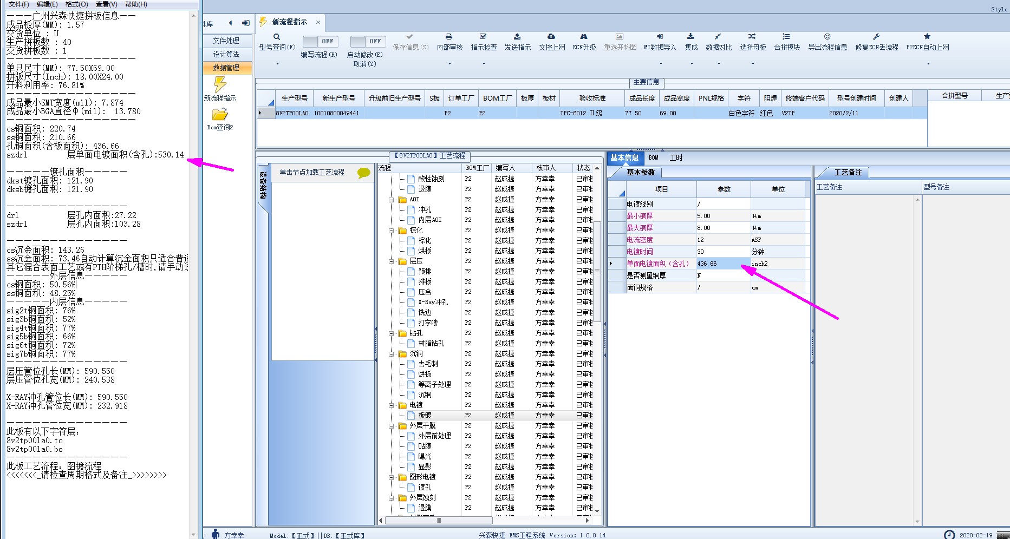Collapse the 钻孔 folder node
Screen dimensions: 1010x539
[392, 333]
